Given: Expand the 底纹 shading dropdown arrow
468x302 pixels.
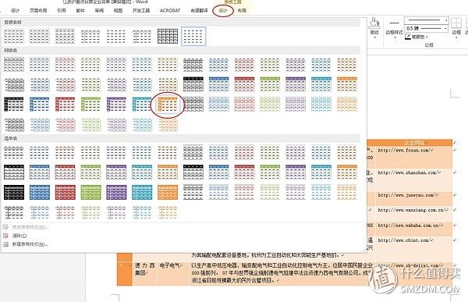Looking at the screenshot, I should click(374, 37).
